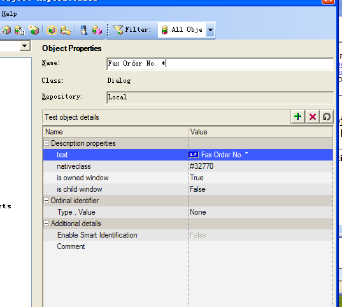Click the Define New Test Object icon
Viewport: 342px width, 307px height.
(x=34, y=30)
